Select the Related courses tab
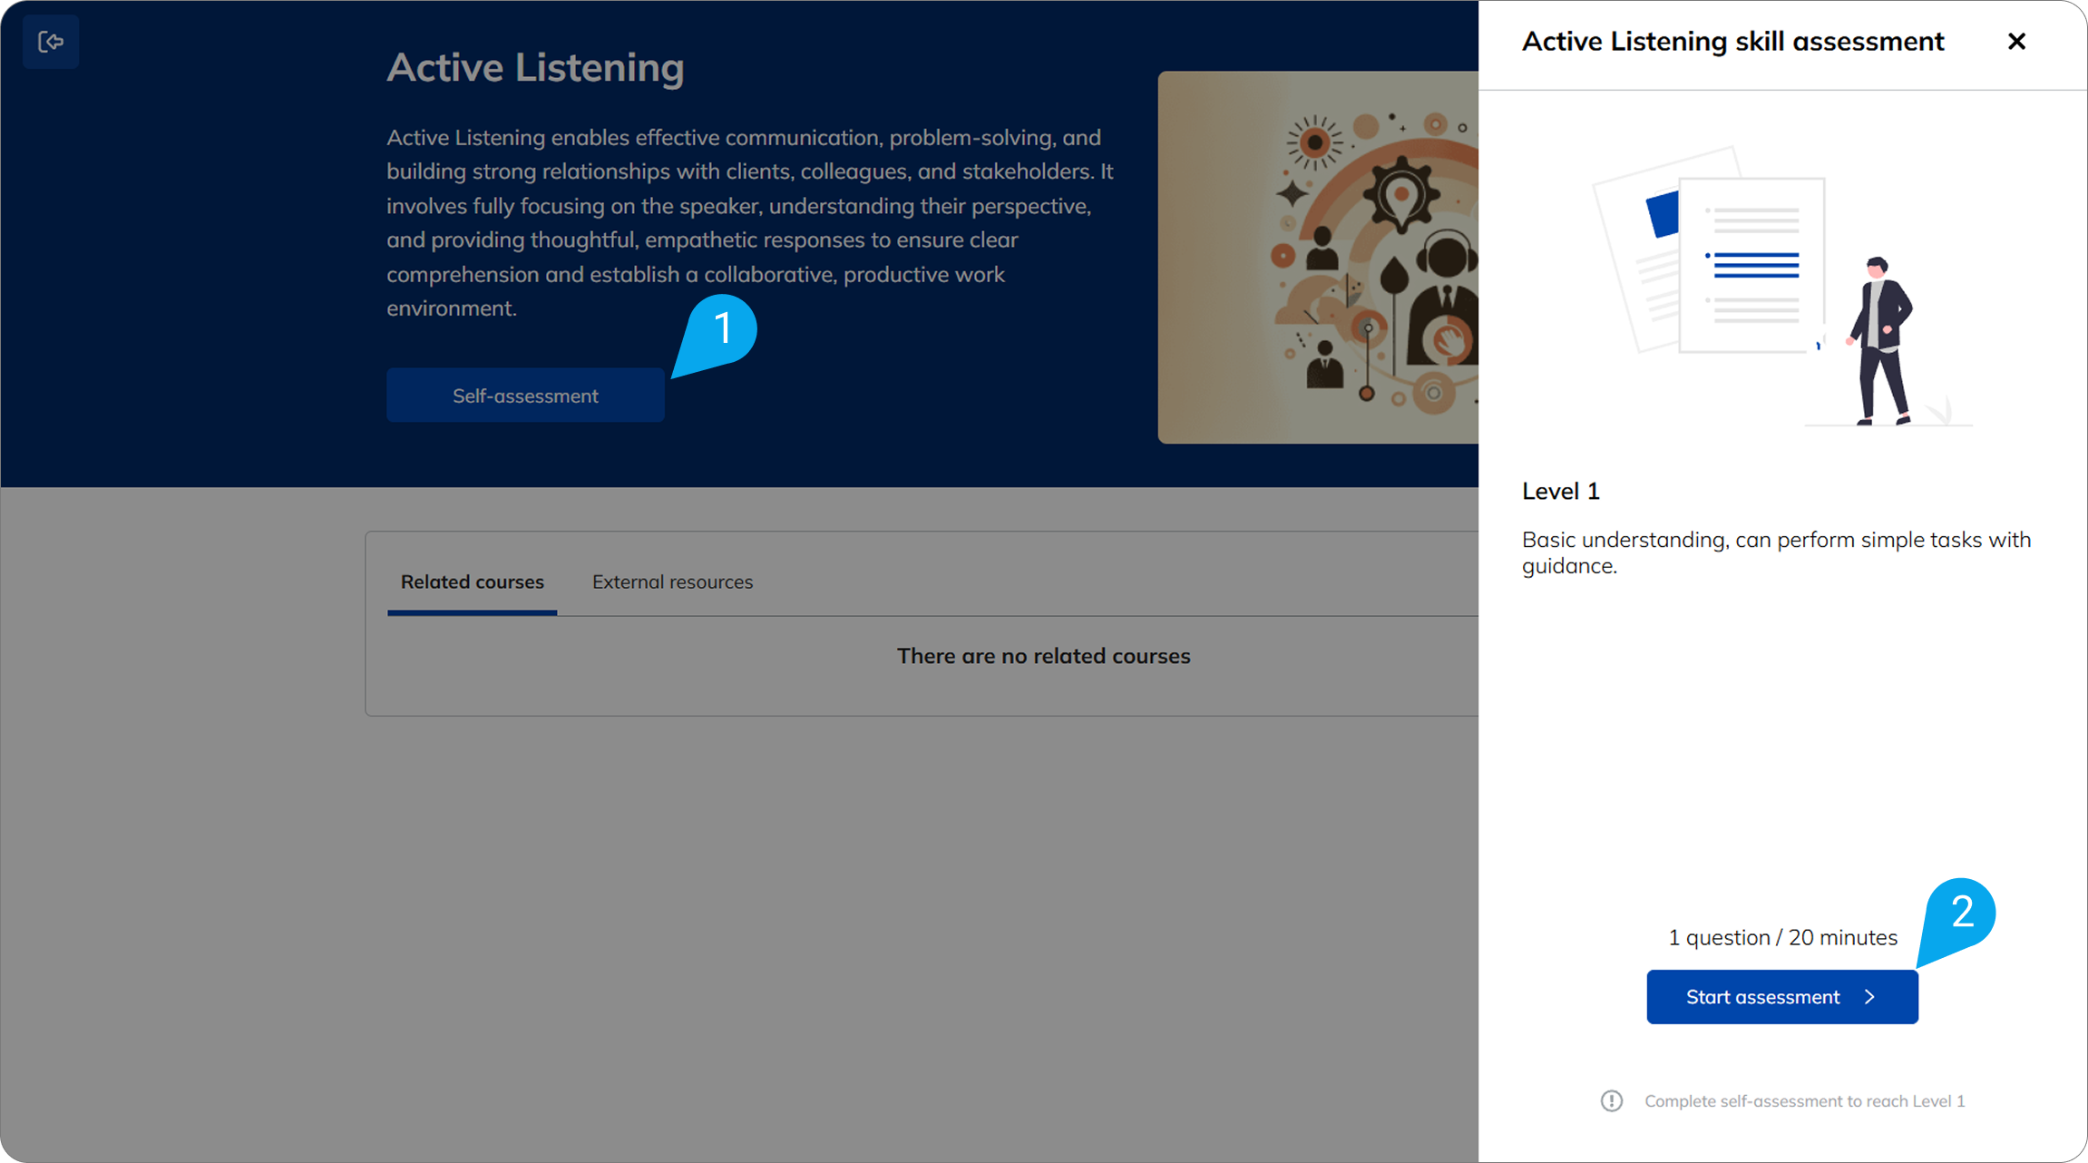Screen dimensions: 2088x1163 click(472, 582)
